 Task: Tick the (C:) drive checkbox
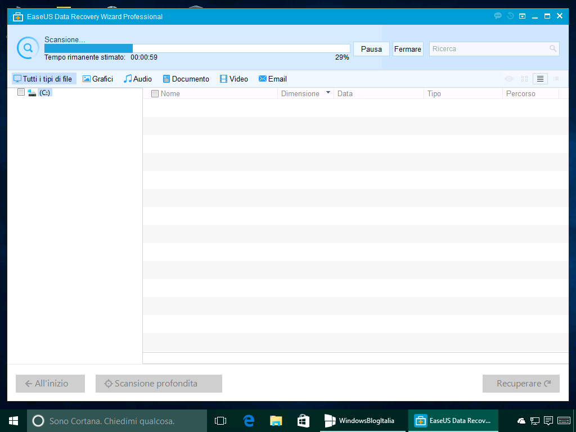click(x=21, y=92)
